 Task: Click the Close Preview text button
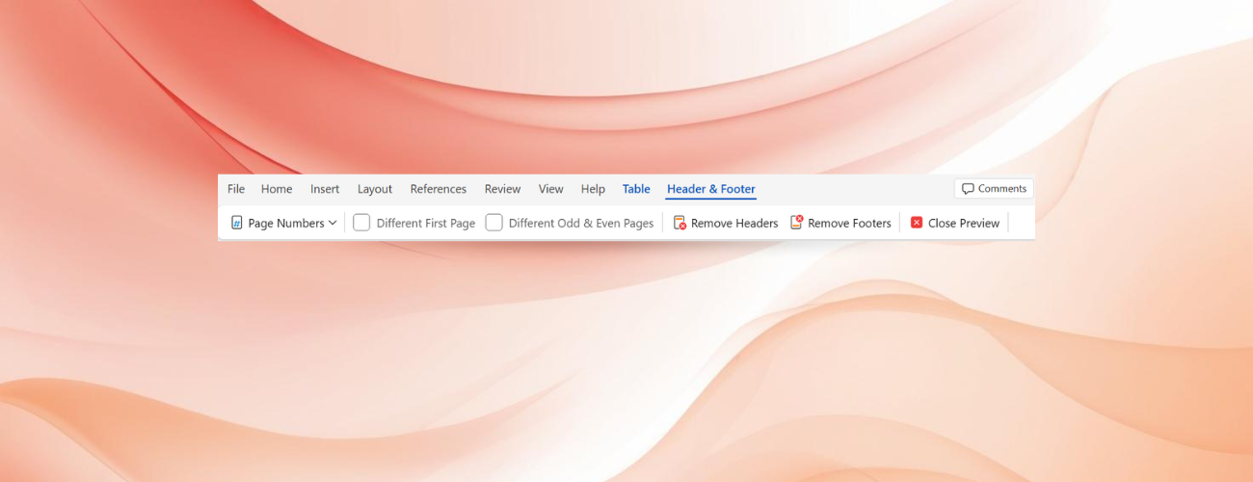point(964,223)
